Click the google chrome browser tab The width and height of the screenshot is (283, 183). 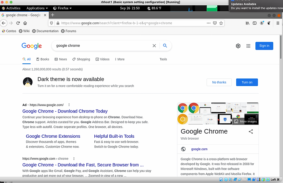(x=24, y=15)
